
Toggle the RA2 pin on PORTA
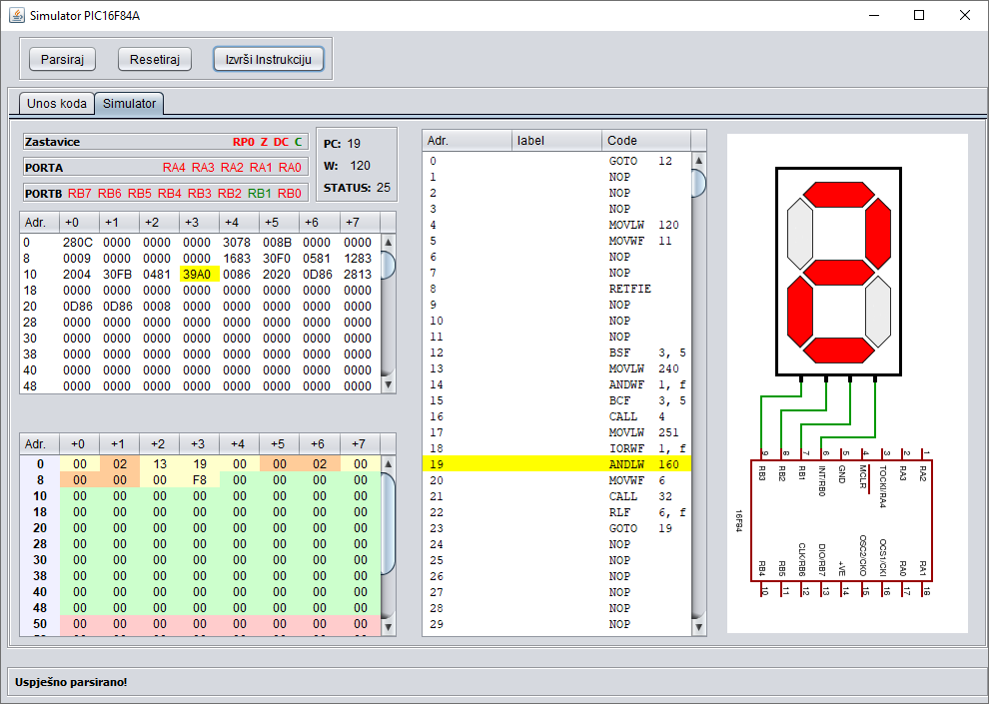[x=232, y=168]
